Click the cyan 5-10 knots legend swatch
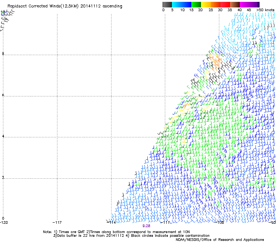The image size is (276, 242). [x=177, y=4]
